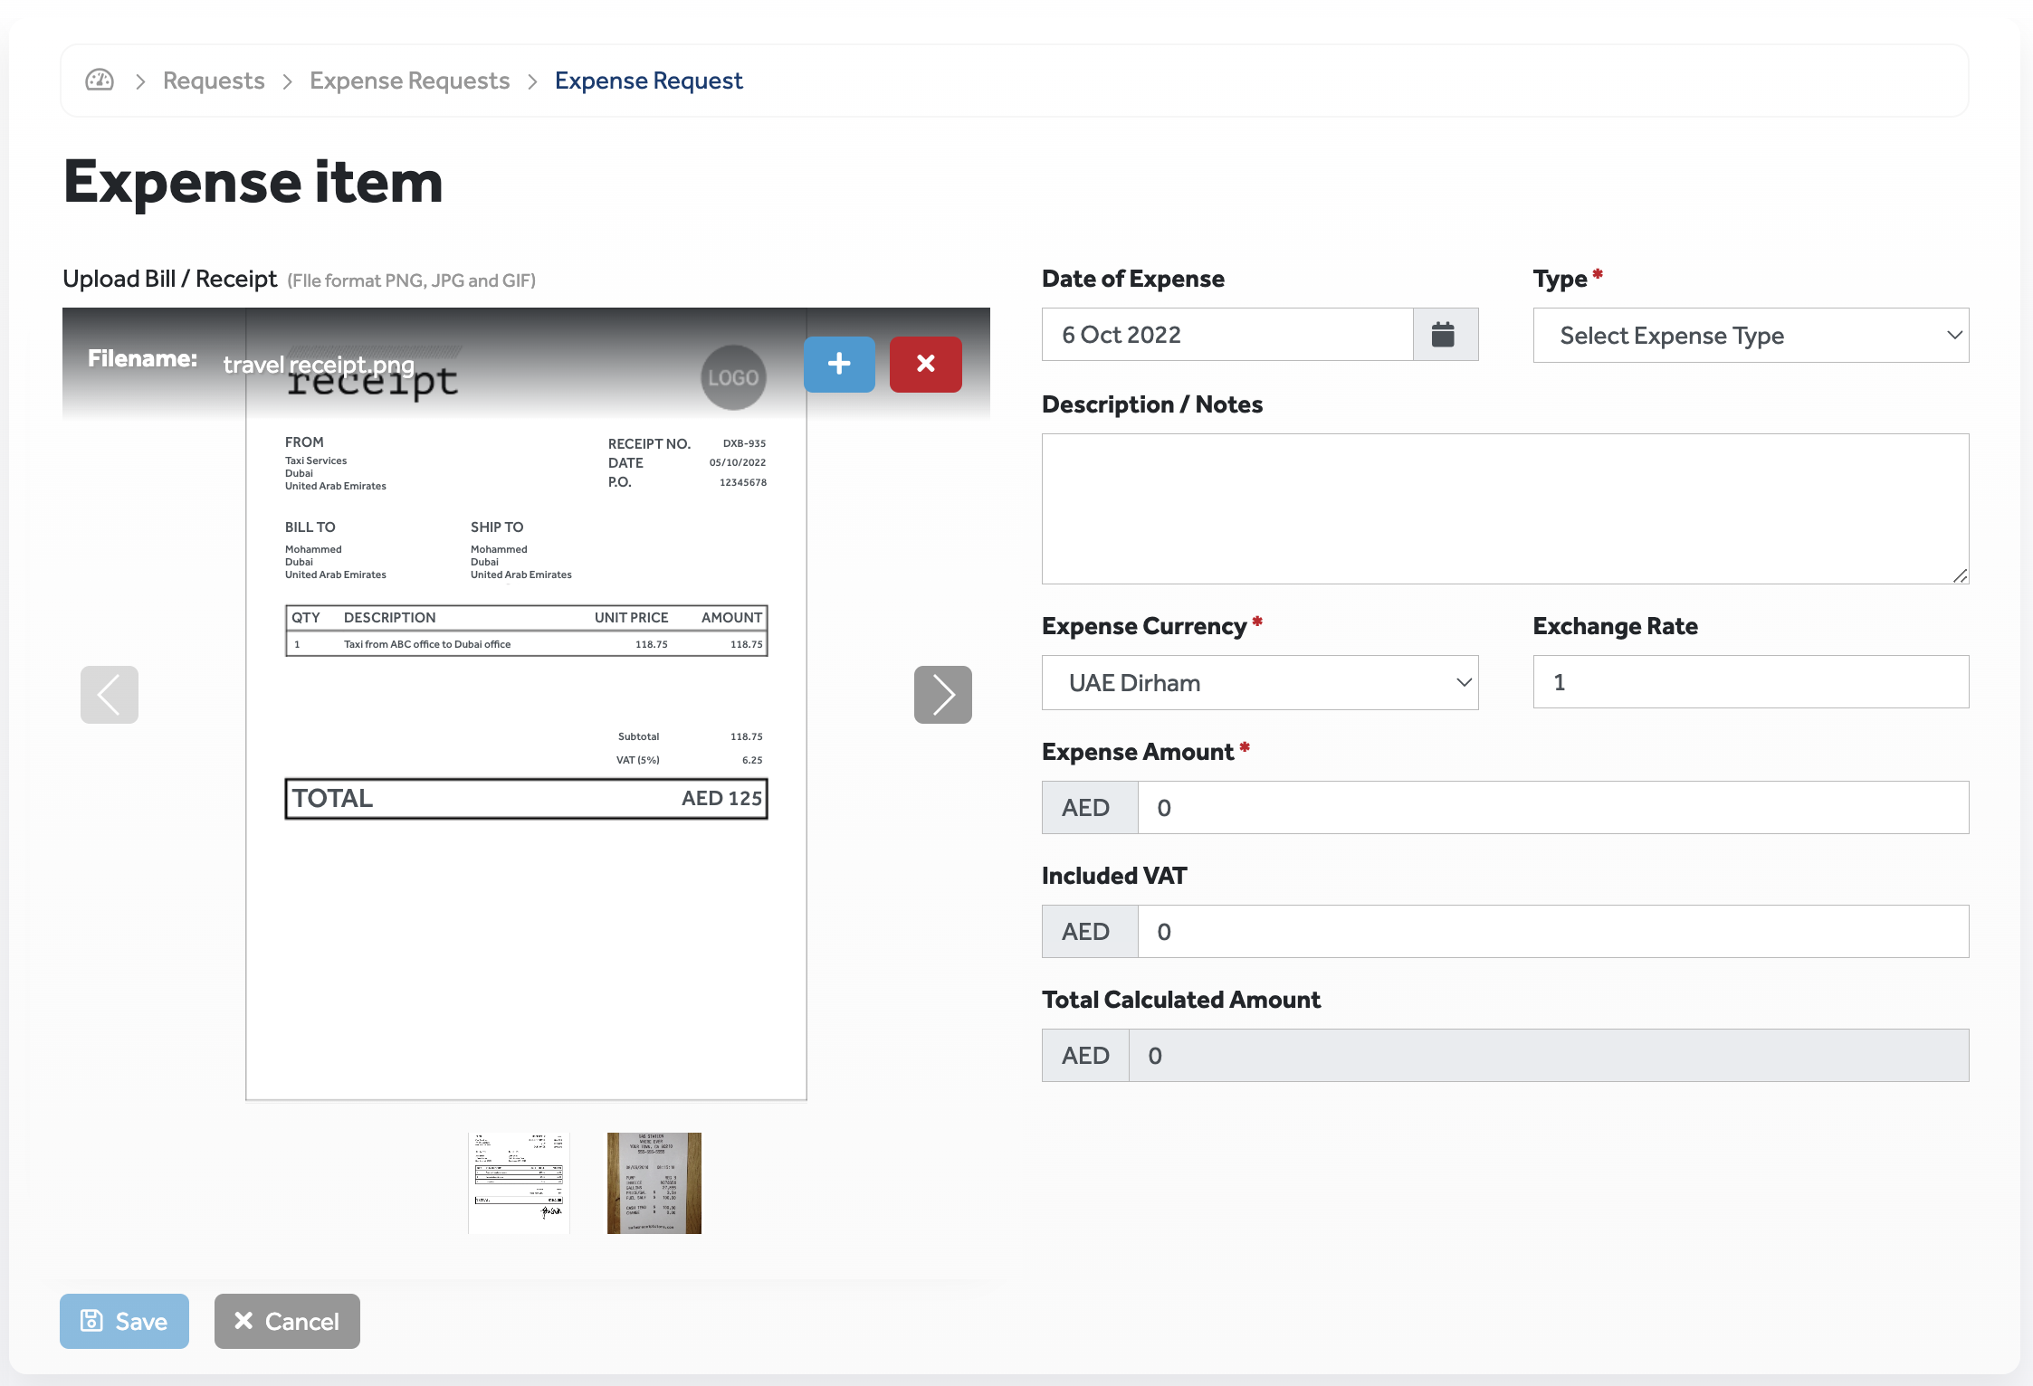This screenshot has width=2033, height=1386.
Task: Navigate to Expense Requests breadcrumb link
Action: [x=409, y=81]
